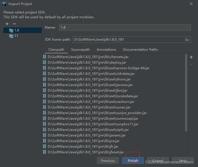
Task: Remove classpath entry with minus icon
Action: pos(191,64)
